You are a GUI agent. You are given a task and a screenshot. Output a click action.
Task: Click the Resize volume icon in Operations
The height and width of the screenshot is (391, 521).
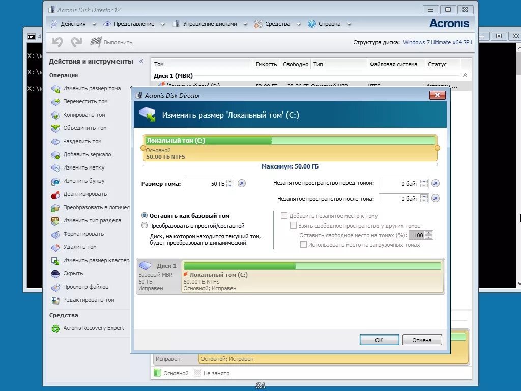point(55,89)
